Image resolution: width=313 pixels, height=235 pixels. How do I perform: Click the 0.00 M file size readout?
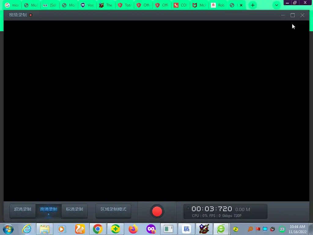[x=242, y=209]
